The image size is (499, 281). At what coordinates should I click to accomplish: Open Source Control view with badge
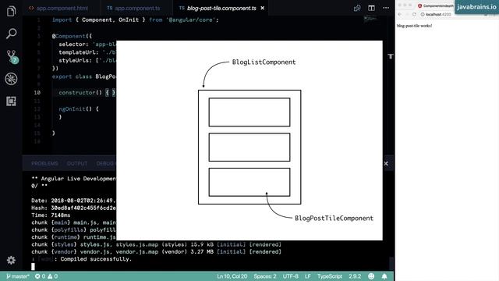click(x=12, y=56)
